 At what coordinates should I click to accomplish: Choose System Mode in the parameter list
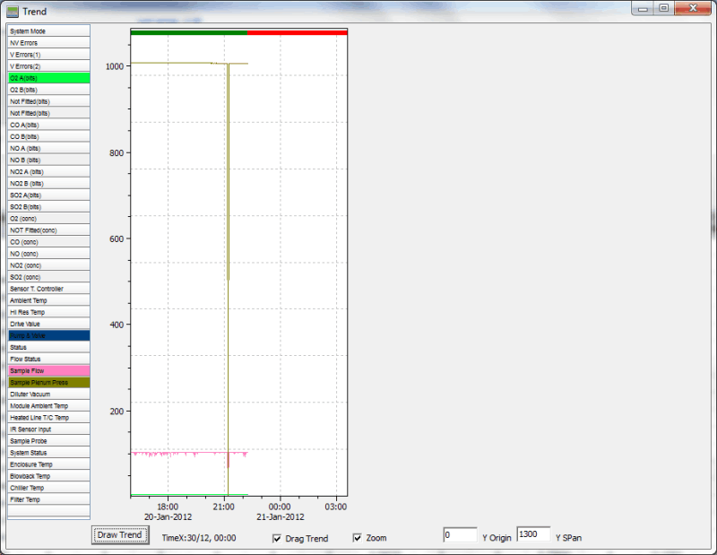pos(48,31)
